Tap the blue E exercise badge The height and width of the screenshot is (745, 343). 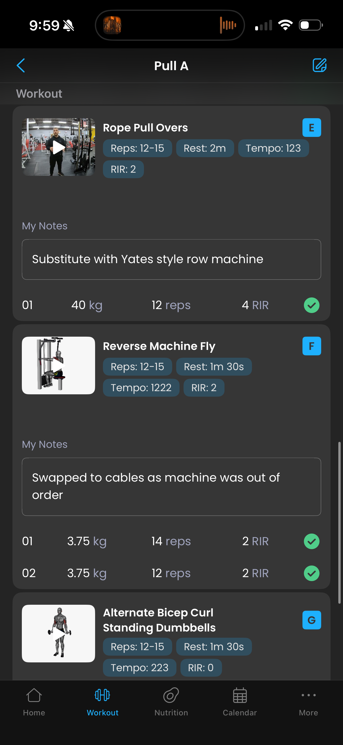[x=312, y=128]
